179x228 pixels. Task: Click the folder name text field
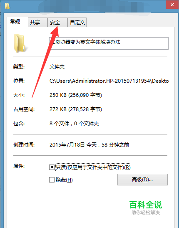tap(109, 43)
